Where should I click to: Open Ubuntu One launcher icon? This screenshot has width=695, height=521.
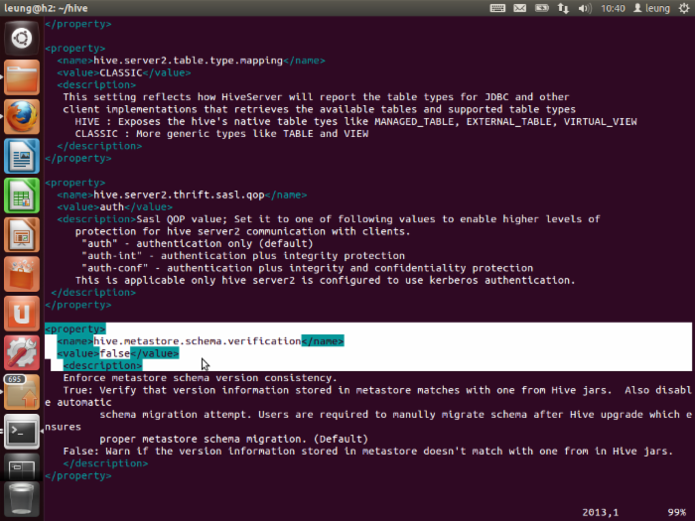pos(21,314)
